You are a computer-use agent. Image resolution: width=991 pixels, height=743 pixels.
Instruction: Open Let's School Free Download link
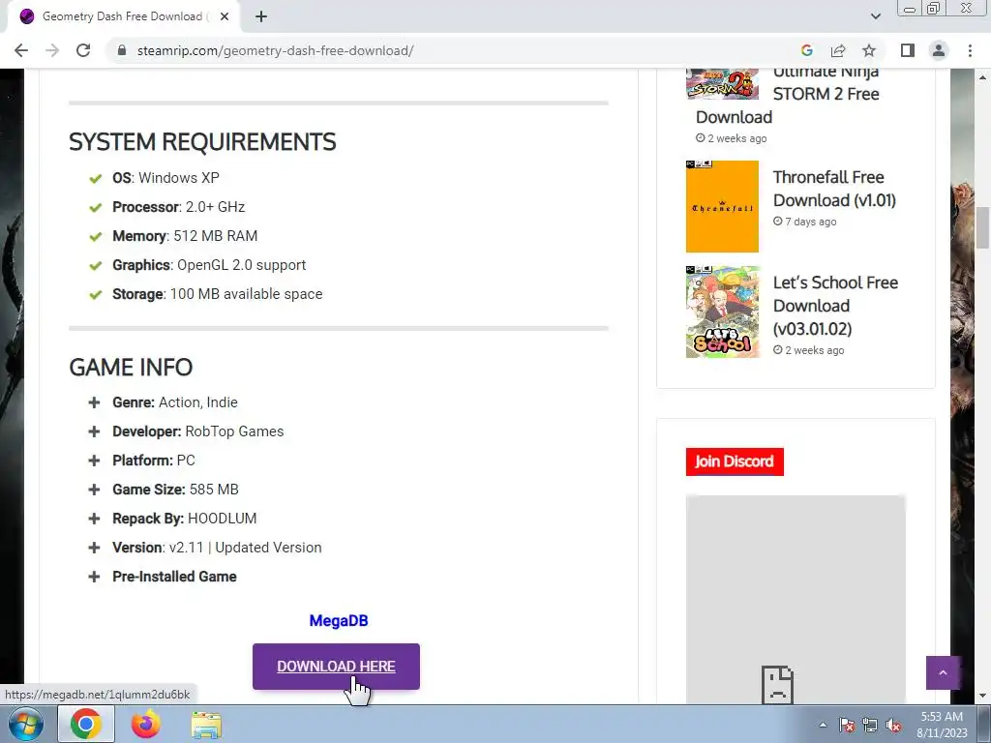[x=835, y=305]
